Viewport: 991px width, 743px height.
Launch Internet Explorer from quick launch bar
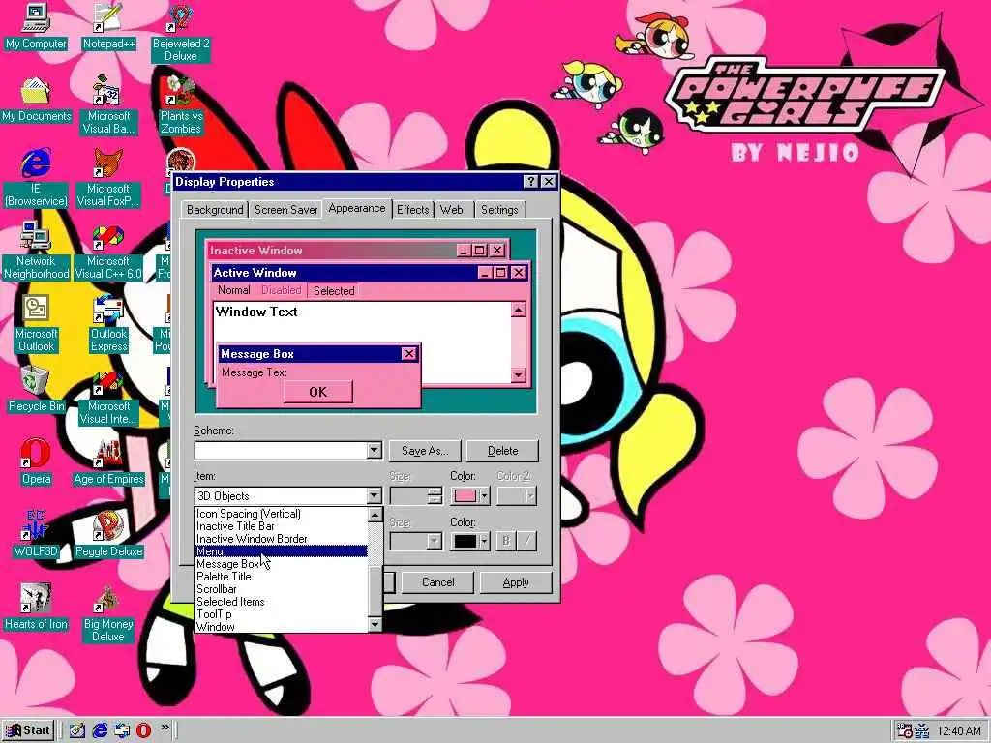(x=100, y=730)
